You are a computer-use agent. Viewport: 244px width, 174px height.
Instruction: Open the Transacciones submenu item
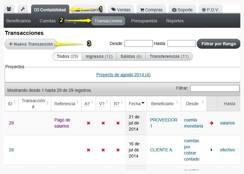pos(108,21)
